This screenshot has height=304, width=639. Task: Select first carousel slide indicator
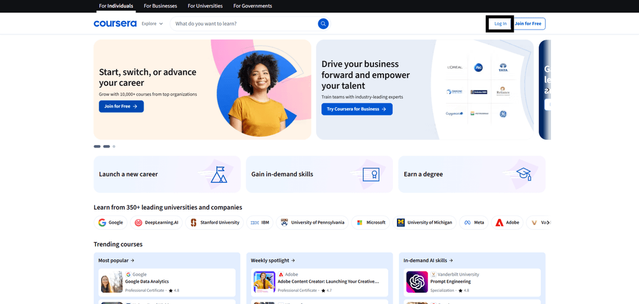[x=97, y=146]
